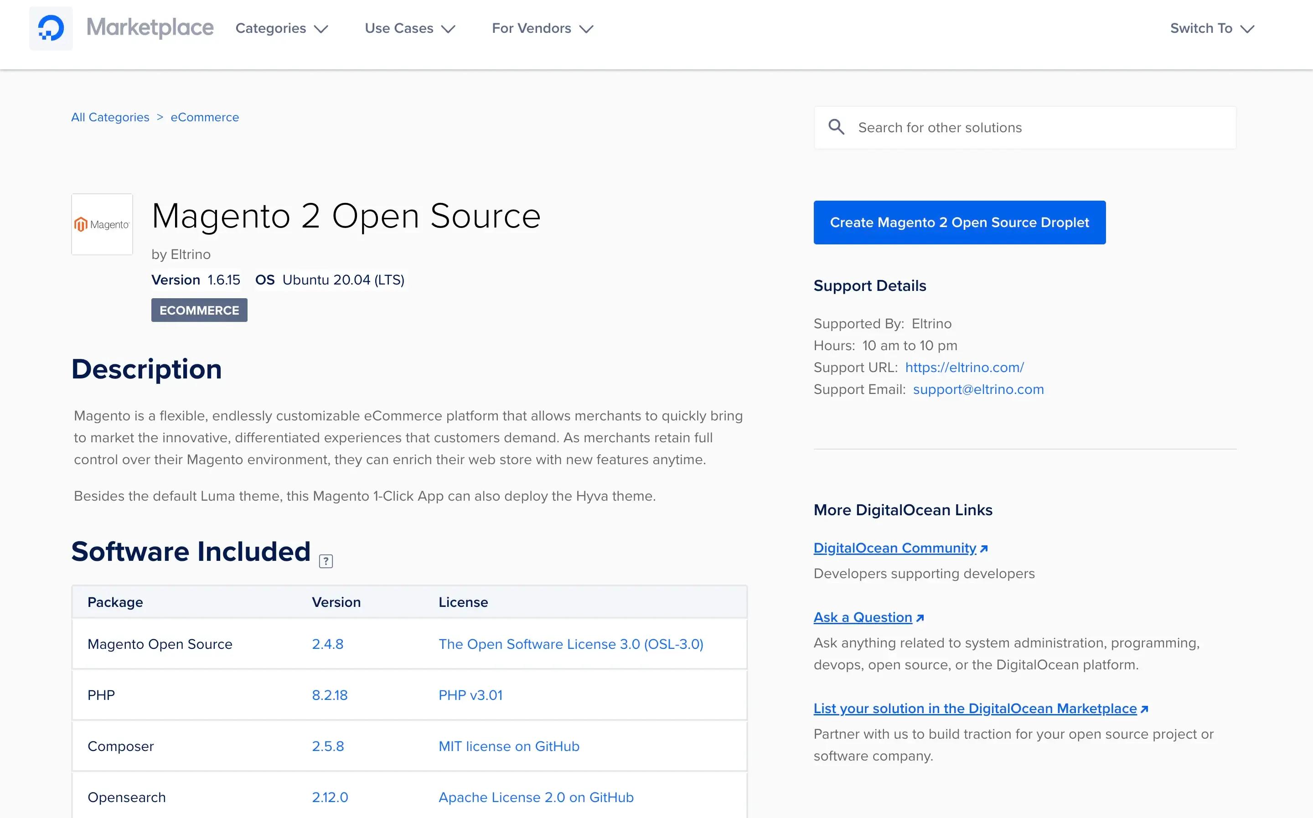Open the Open Software License 3.0 link
Viewport: 1313px width, 818px height.
(x=571, y=644)
